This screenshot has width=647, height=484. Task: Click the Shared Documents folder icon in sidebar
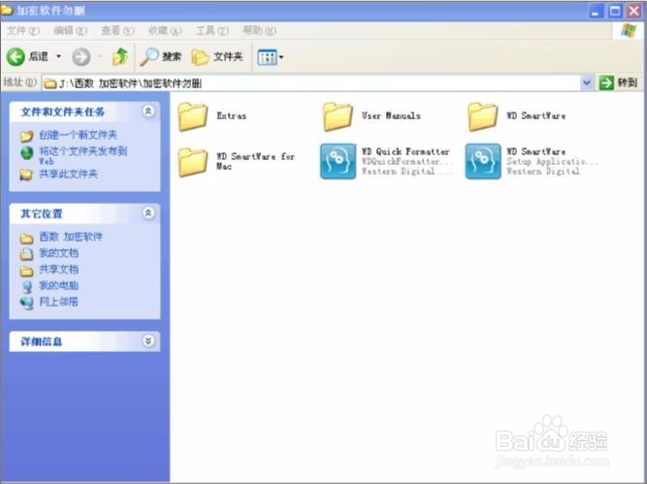coord(26,271)
